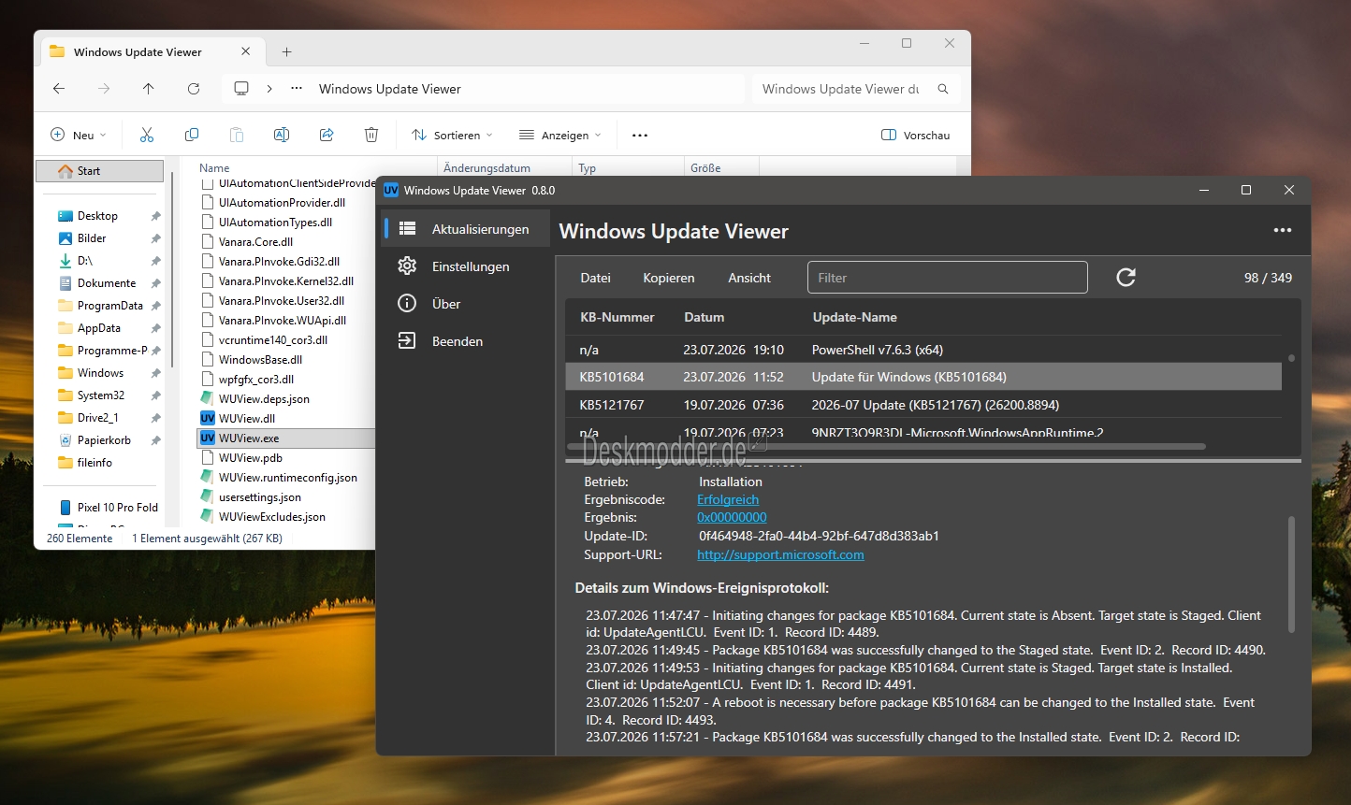
Task: Select the KB5101684 update row
Action: (x=923, y=377)
